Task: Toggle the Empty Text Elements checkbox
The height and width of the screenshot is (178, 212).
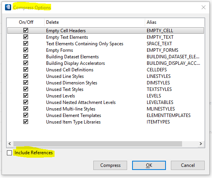Action: (26, 37)
